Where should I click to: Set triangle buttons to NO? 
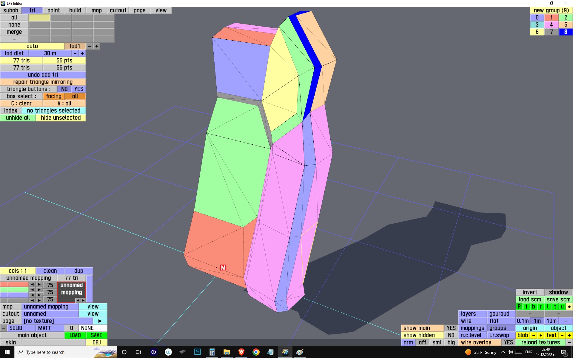(x=64, y=89)
